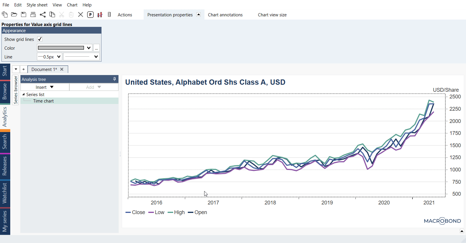Click the Appearance section header

pos(51,30)
